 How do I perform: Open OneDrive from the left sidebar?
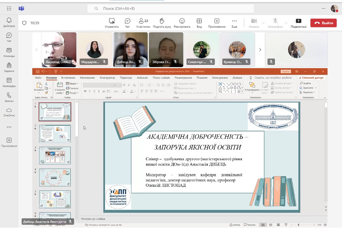tap(9, 112)
